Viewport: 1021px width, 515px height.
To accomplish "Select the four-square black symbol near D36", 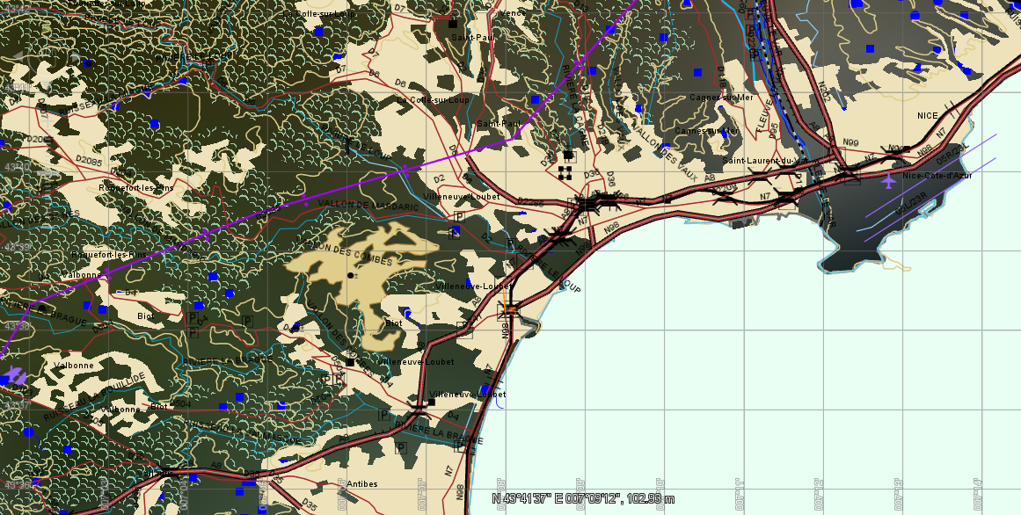I will 565,172.
